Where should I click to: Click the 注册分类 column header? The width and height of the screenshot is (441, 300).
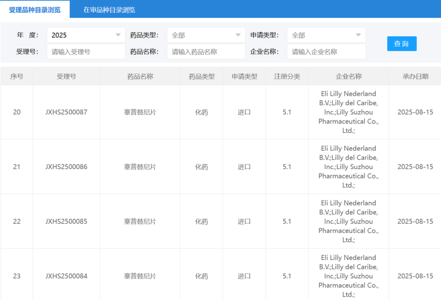(x=287, y=76)
